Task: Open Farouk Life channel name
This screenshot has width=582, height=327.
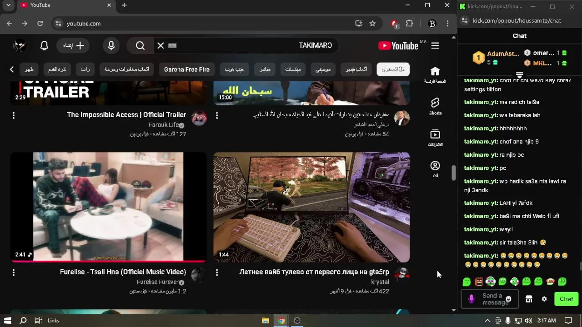Action: coord(164,125)
